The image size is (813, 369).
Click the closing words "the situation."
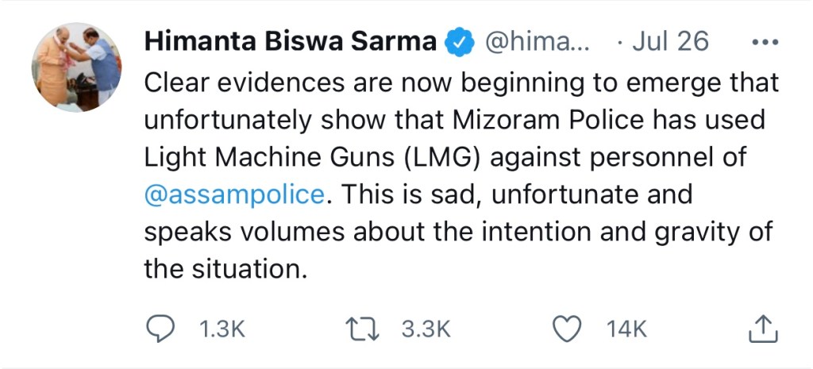pos(225,268)
